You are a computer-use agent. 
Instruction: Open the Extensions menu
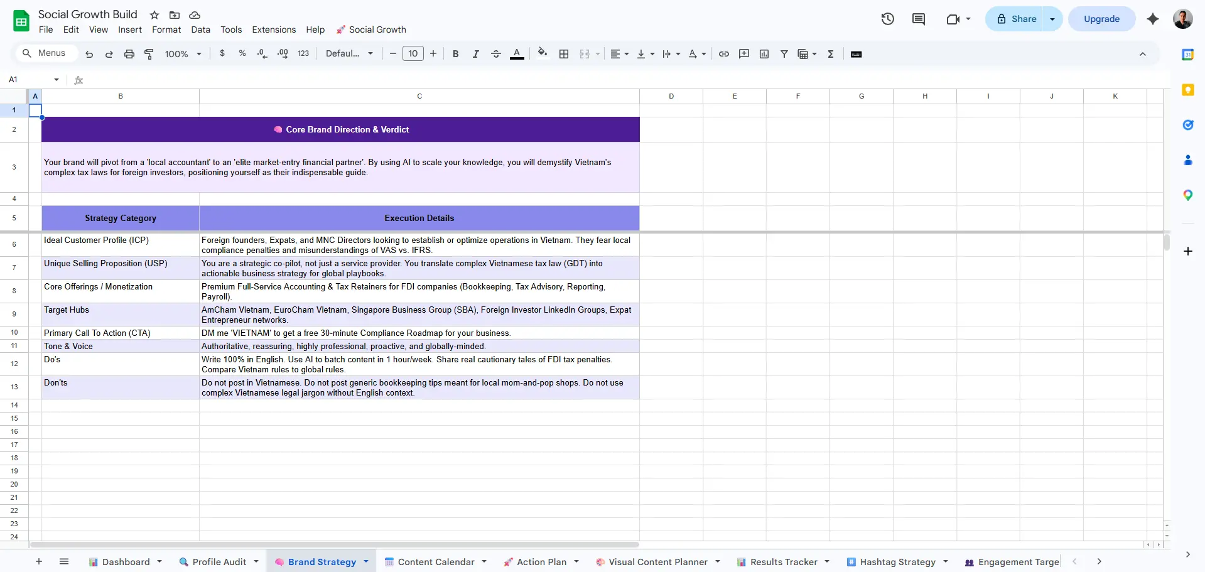[x=274, y=30]
